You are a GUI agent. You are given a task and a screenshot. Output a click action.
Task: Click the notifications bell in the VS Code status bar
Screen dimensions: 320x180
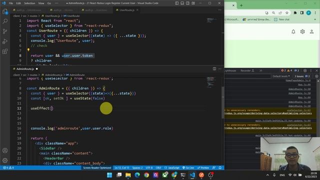point(220,168)
